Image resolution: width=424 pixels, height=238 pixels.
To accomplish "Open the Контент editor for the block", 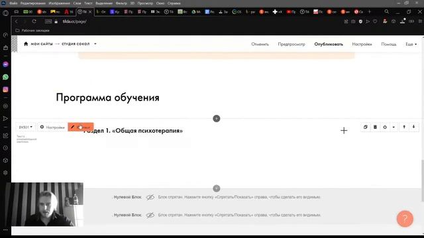I will point(81,127).
